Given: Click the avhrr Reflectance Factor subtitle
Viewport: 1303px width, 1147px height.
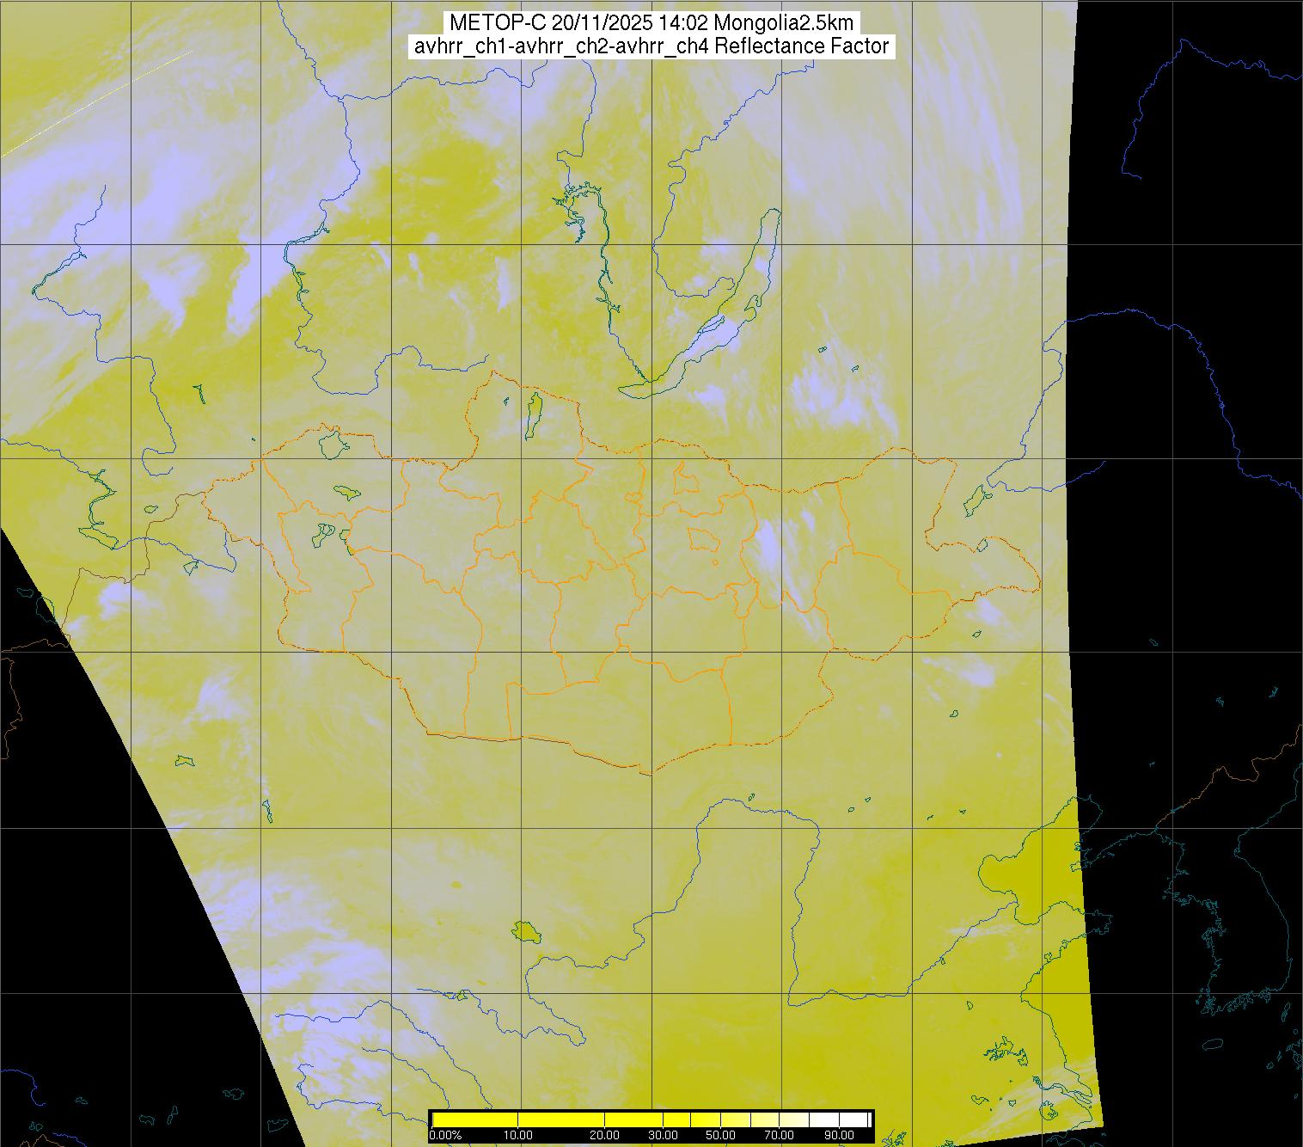Looking at the screenshot, I should click(651, 46).
